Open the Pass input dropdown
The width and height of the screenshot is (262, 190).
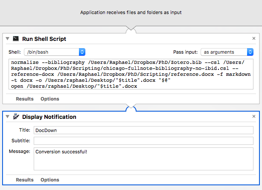(227, 52)
